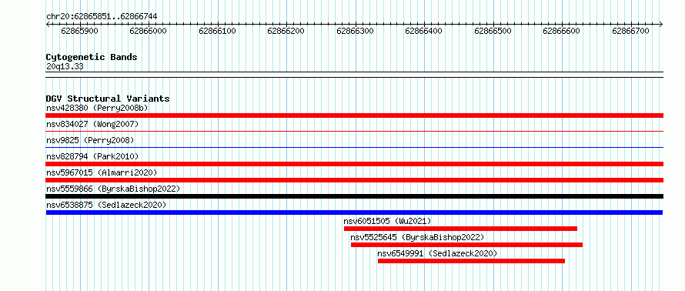685x291 pixels.
Task: Click ruler position 62866400
Action: pyautogui.click(x=424, y=32)
